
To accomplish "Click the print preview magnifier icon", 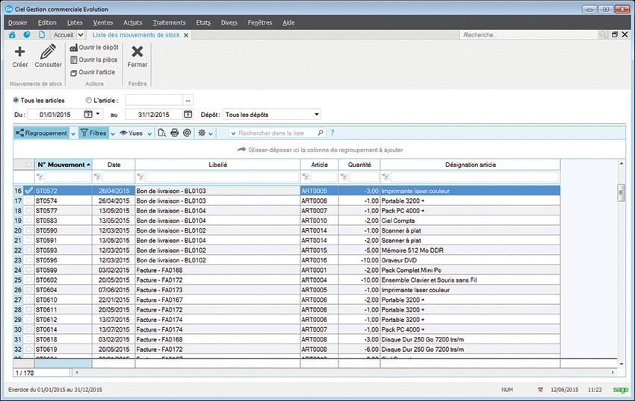I will pyautogui.click(x=161, y=133).
